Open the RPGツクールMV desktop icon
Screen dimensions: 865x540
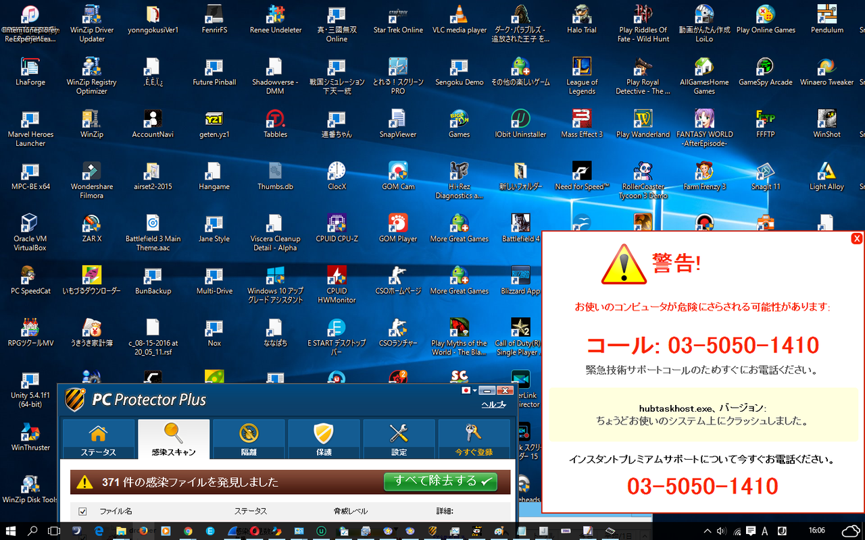30,333
